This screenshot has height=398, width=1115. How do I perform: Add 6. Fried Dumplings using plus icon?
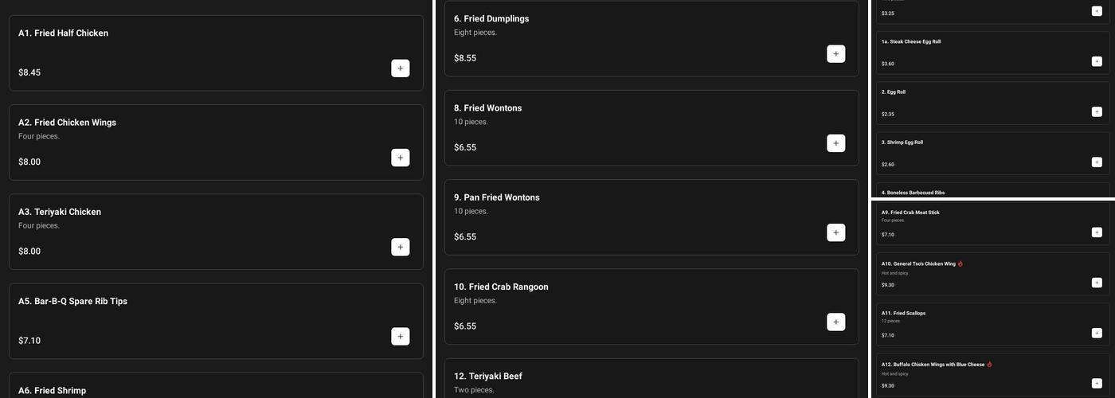coord(835,54)
